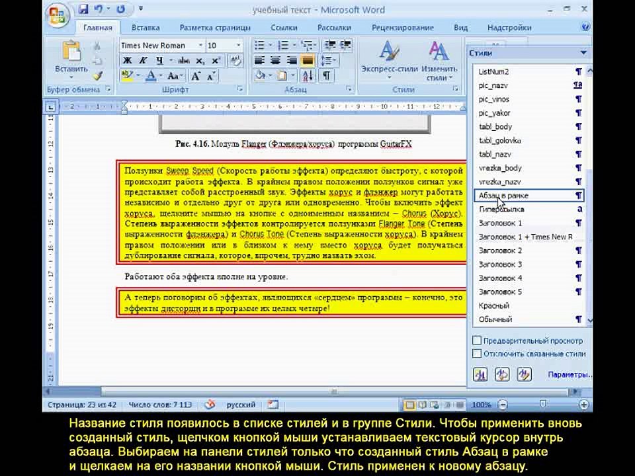Undo the last action
Screen dimensions: 635x476
pos(99,9)
